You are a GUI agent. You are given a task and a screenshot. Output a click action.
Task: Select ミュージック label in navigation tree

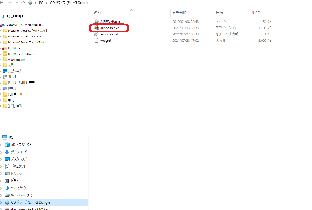point(19,188)
